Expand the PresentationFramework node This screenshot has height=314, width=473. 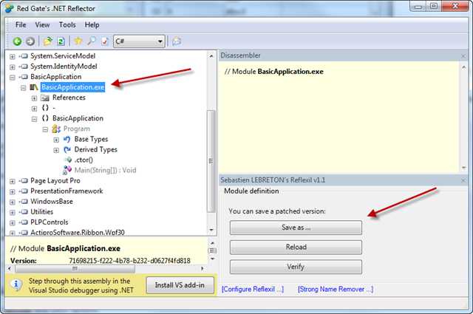pyautogui.click(x=13, y=191)
